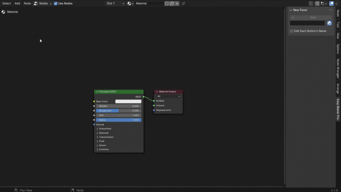Viewport: 341px width, 192px height.
Task: Toggle the pin icon in the header
Action: pos(183,4)
